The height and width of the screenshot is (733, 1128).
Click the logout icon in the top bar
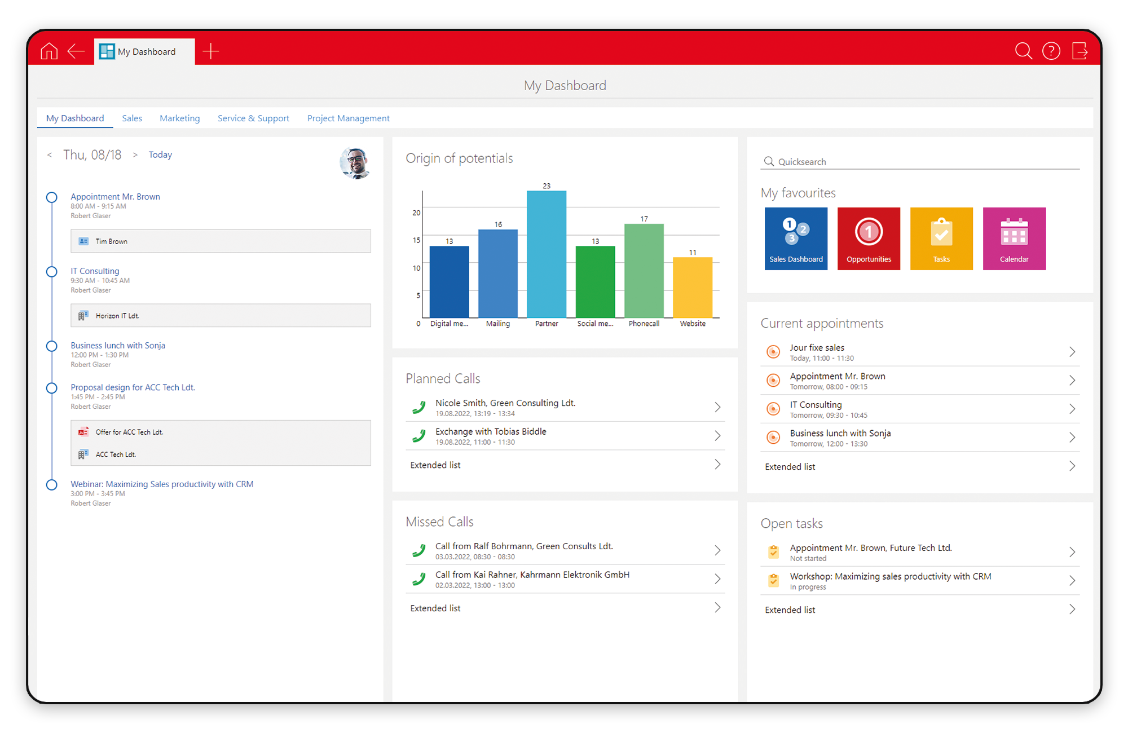point(1081,51)
